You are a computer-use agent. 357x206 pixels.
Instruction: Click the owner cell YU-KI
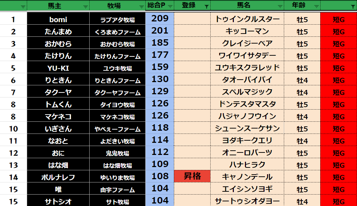click(58, 68)
